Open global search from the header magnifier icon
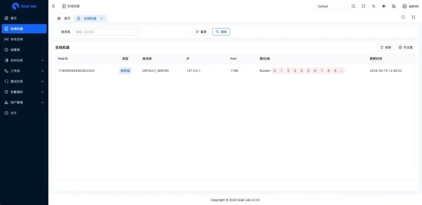This screenshot has height=205, width=422. 353,6
